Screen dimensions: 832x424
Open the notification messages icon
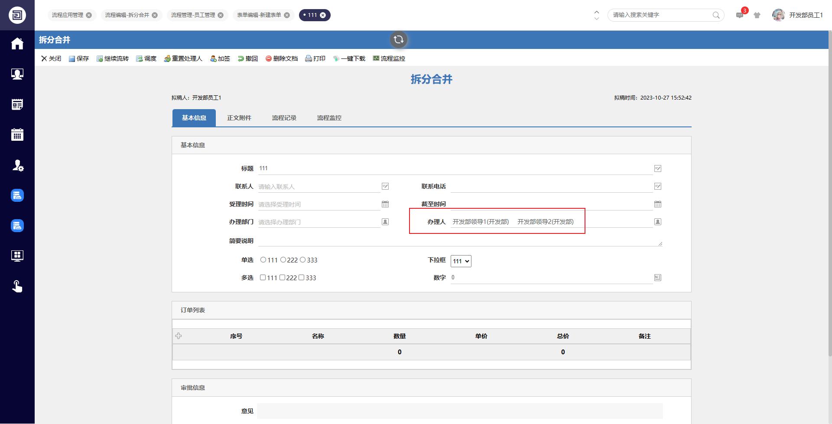pos(740,15)
